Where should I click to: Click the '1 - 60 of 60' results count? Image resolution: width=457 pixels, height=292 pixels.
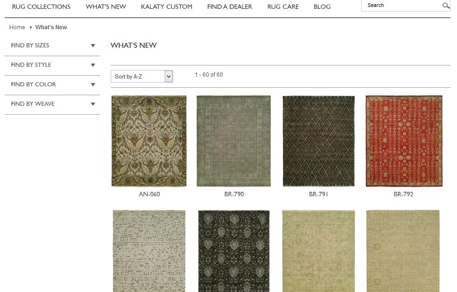208,75
